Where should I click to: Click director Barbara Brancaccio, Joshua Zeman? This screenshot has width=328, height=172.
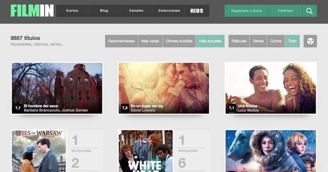pyautogui.click(x=56, y=110)
